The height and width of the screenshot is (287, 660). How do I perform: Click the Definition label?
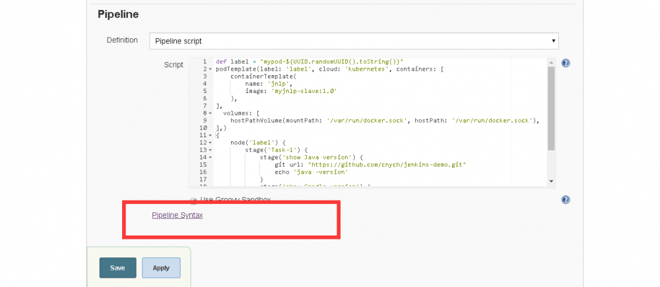tap(122, 40)
